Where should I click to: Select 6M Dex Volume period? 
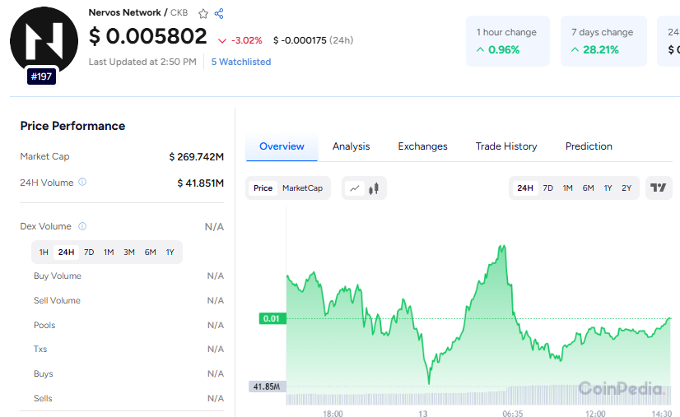pyautogui.click(x=150, y=253)
